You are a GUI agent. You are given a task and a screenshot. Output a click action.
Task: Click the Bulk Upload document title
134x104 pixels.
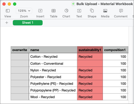pos(105,4)
